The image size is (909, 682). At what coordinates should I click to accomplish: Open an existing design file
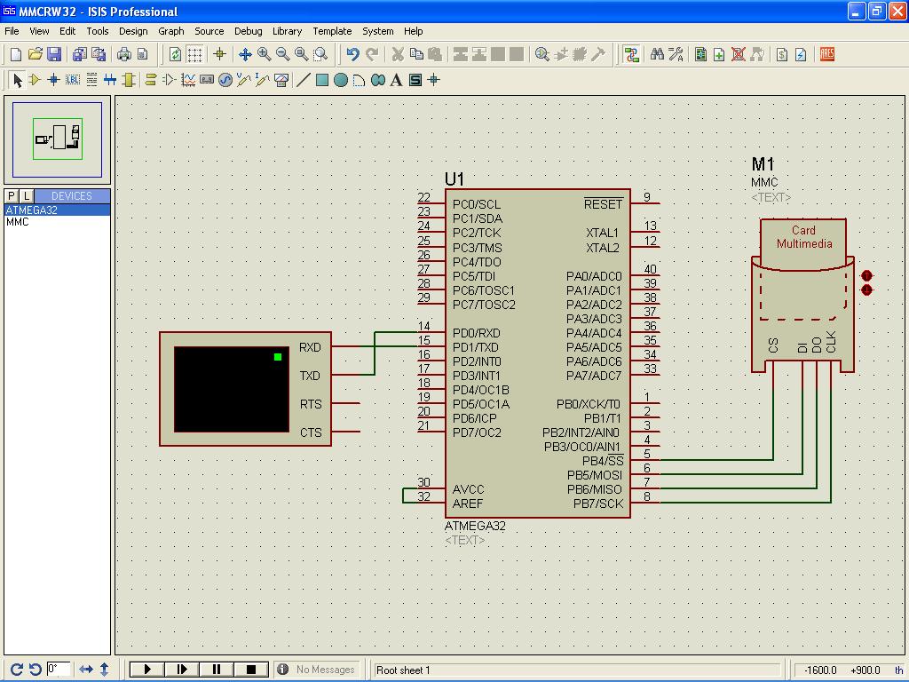click(x=35, y=54)
